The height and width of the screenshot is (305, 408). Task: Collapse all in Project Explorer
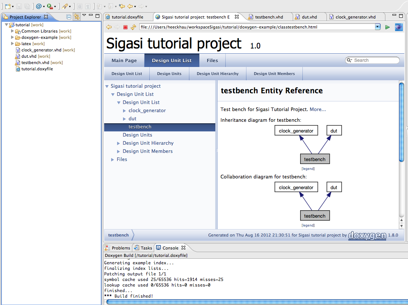pyautogui.click(x=69, y=17)
